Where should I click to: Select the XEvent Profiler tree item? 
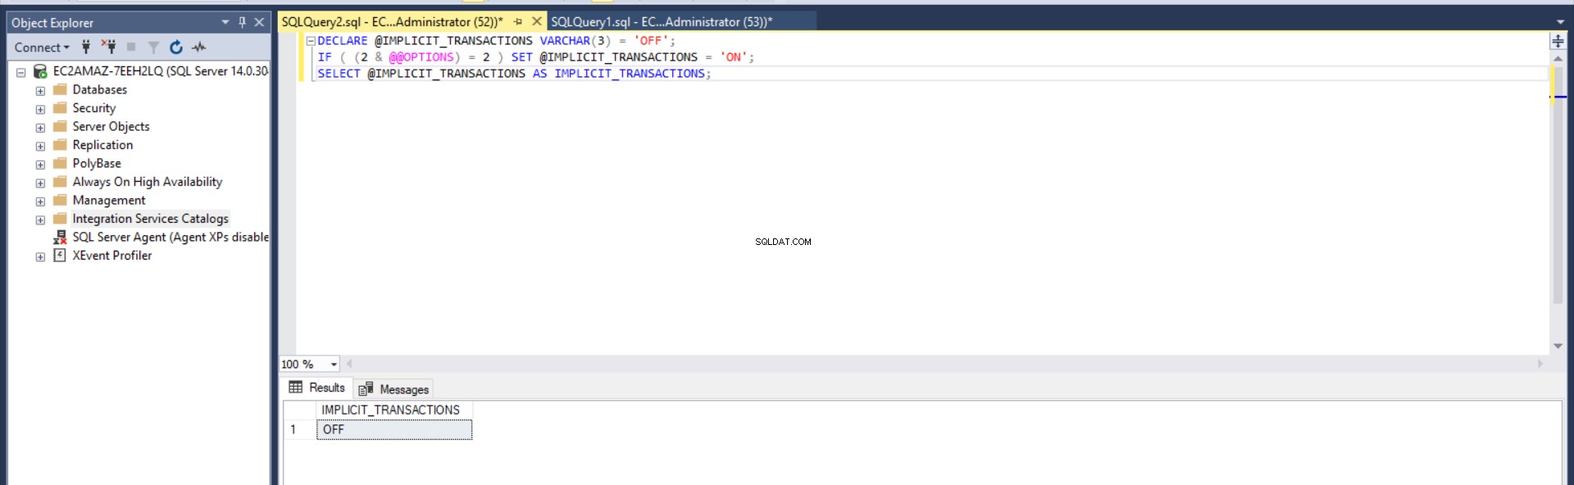pos(112,256)
